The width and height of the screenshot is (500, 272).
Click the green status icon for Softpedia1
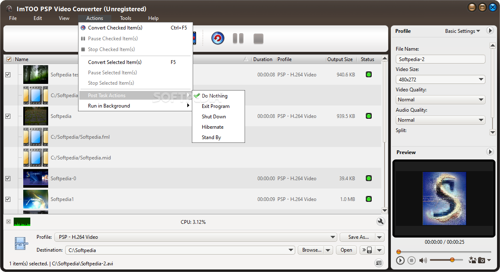pyautogui.click(x=368, y=199)
